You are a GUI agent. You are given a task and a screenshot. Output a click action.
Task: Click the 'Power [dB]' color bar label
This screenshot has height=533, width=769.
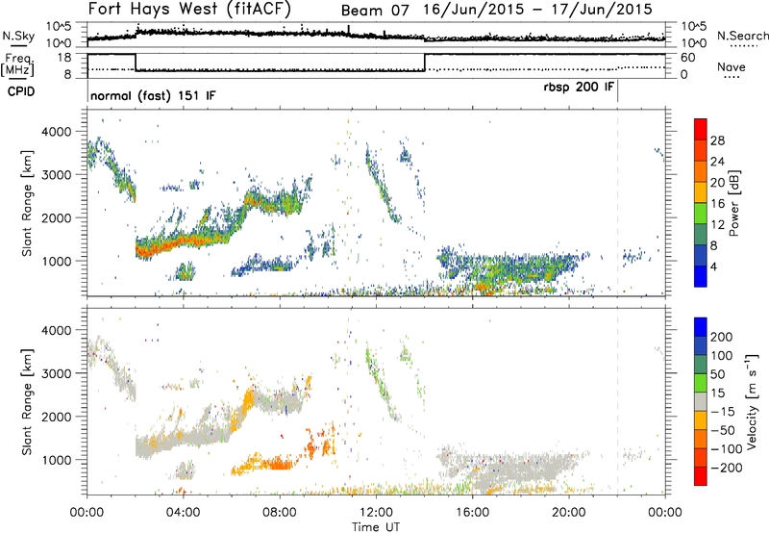click(734, 203)
